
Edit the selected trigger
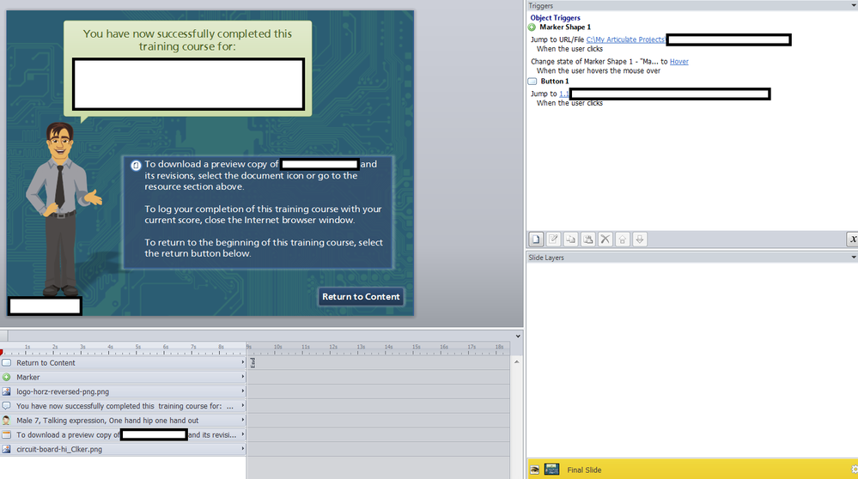[553, 239]
